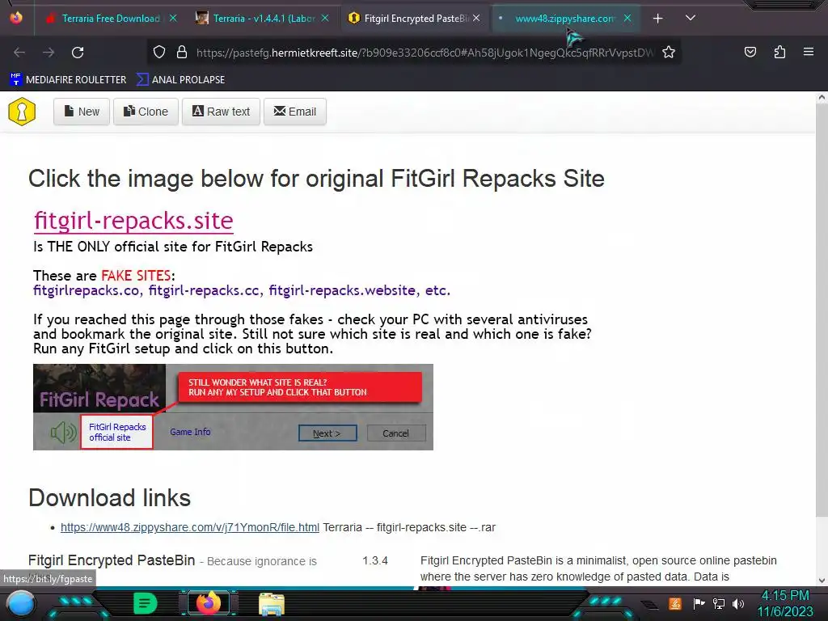Click the 'Download links' heading
Screen dimensions: 828x621
coord(109,498)
